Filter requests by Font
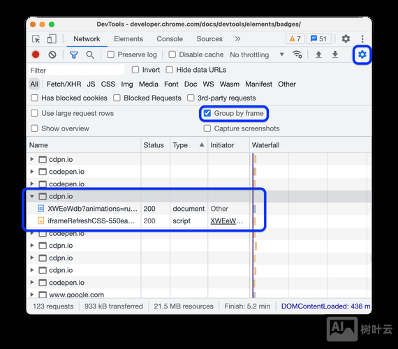This screenshot has height=349, width=398. (171, 84)
